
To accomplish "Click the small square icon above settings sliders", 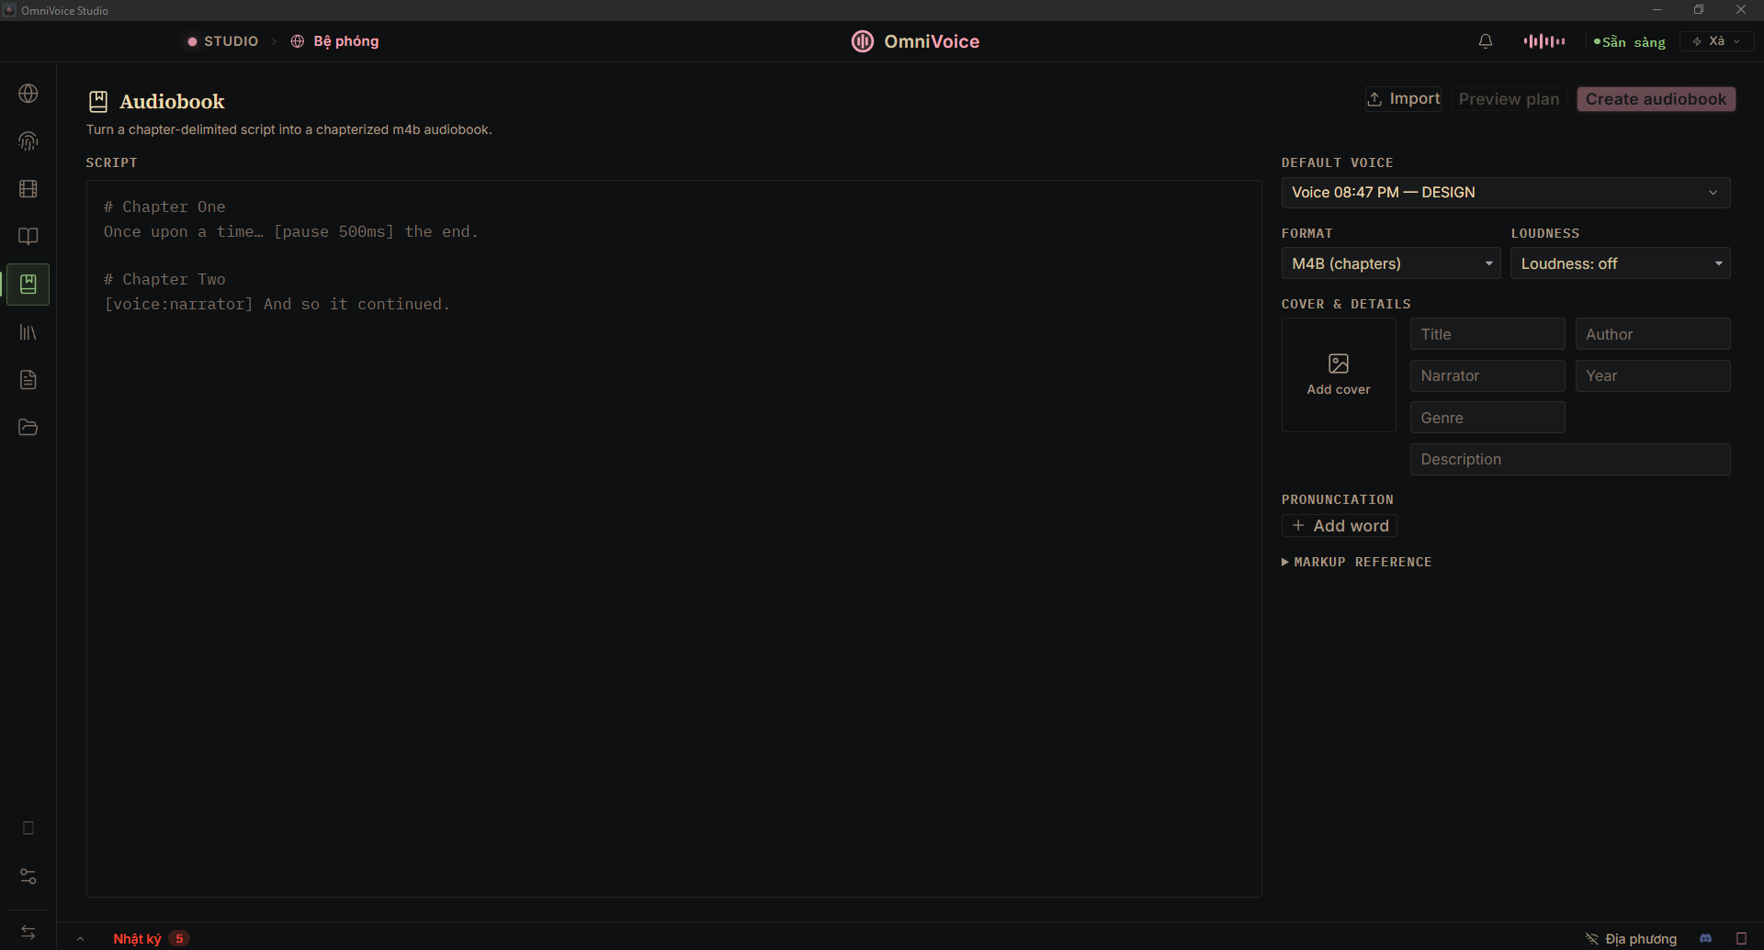I will tap(28, 828).
